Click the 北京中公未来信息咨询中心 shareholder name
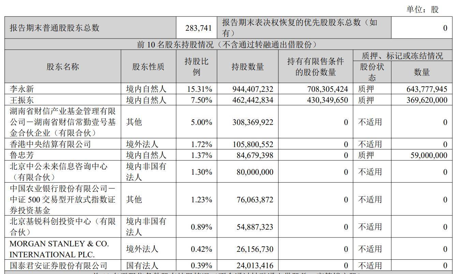Screen dimensions: 457x274 point(59,172)
